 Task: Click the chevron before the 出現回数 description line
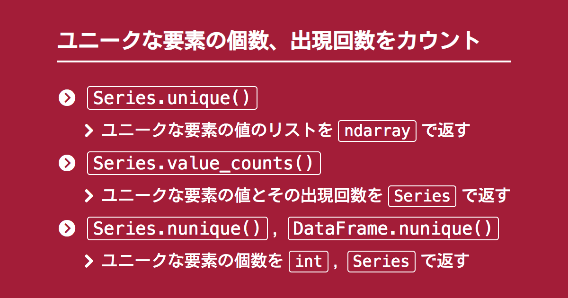coord(89,196)
